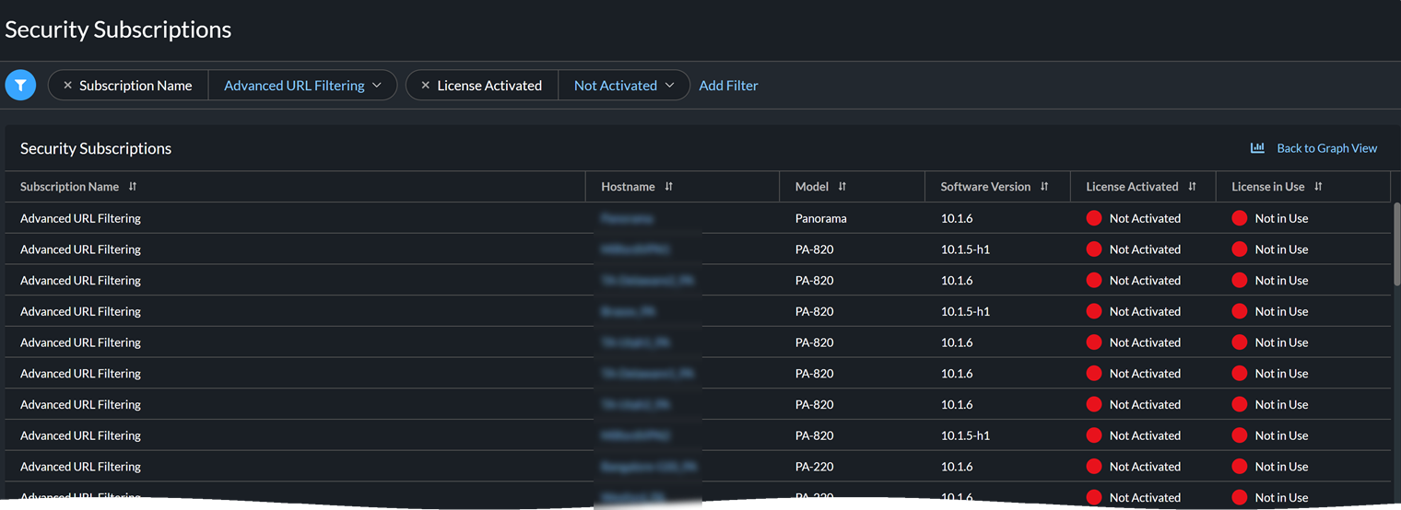Click the 10.1.6 version in Panorama row
1401x510 pixels.
pyautogui.click(x=957, y=218)
